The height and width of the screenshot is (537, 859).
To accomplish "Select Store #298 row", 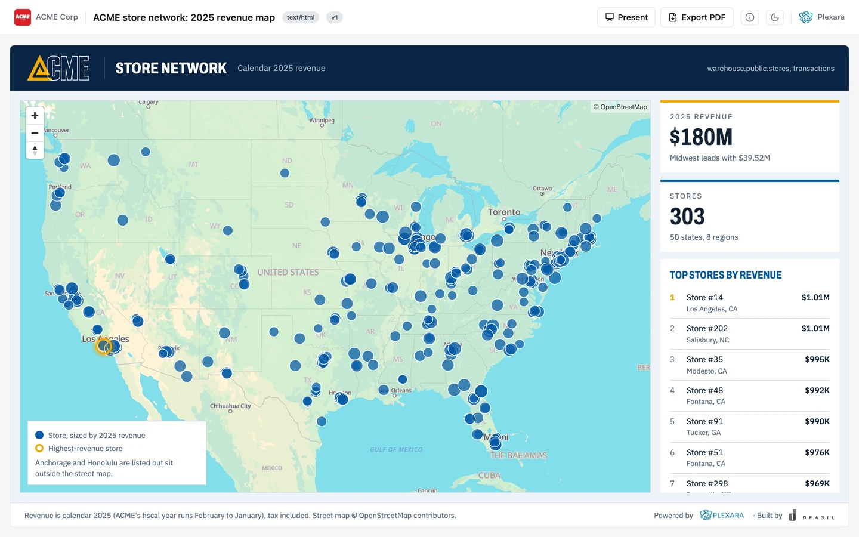I will (750, 484).
